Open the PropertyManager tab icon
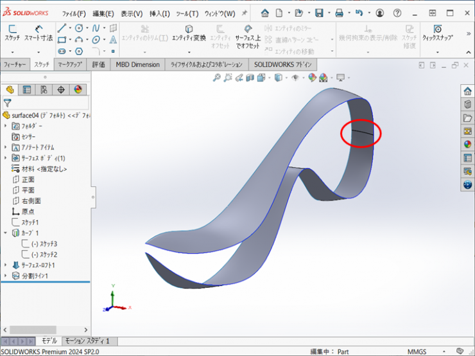 [x=27, y=89]
